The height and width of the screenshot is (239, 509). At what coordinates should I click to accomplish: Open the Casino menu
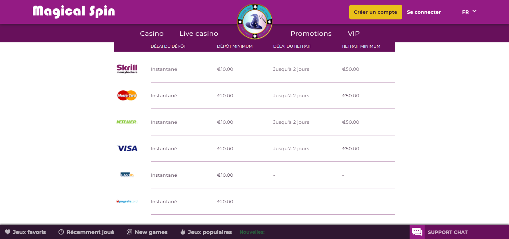coord(152,33)
